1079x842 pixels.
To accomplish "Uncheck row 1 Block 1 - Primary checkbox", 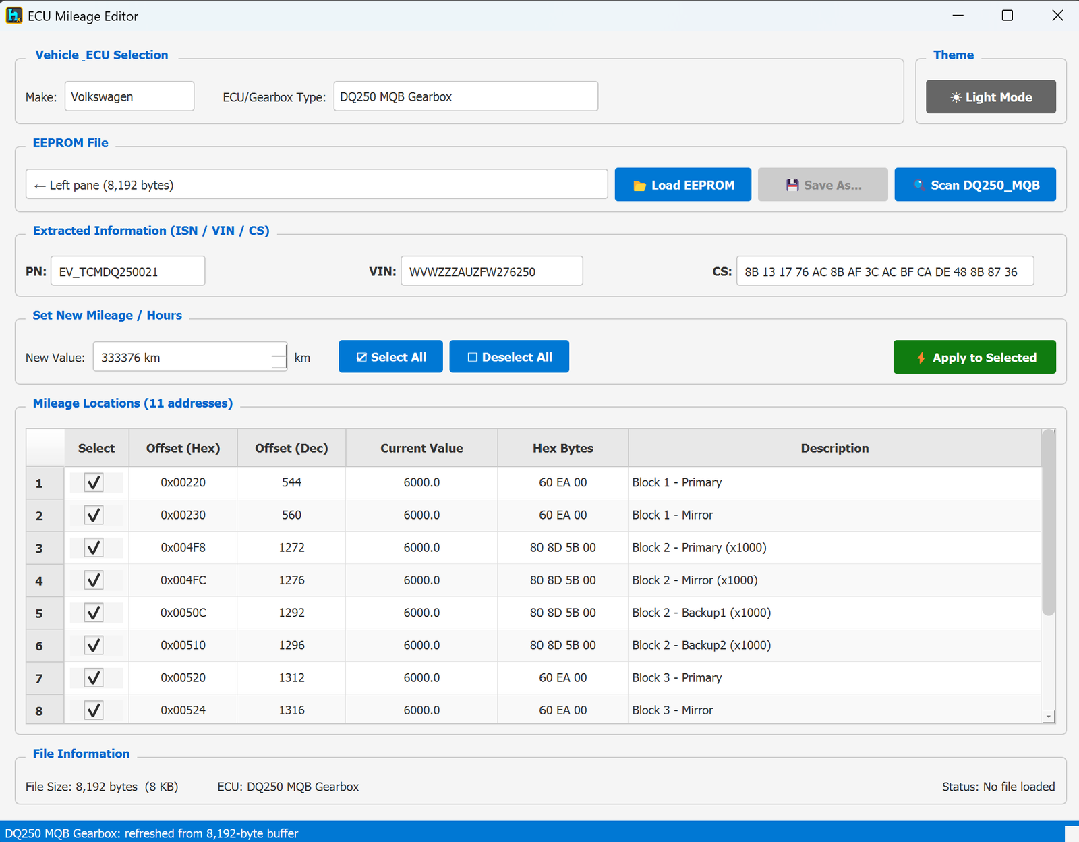I will 94,482.
